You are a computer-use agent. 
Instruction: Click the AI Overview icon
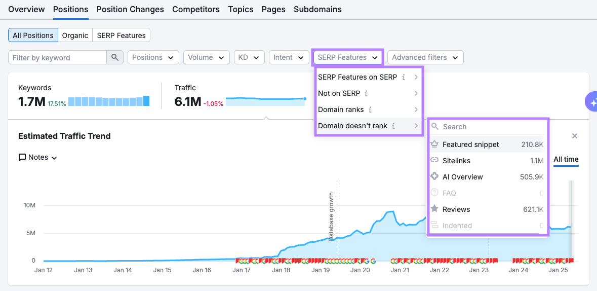tap(434, 176)
